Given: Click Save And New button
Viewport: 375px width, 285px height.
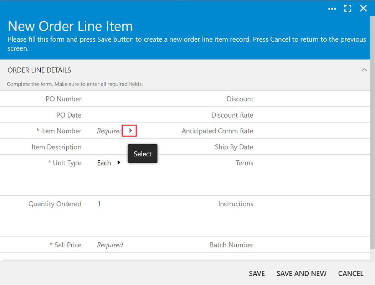Looking at the screenshot, I should [x=301, y=274].
